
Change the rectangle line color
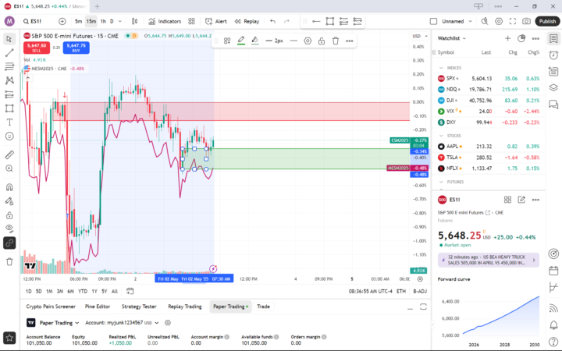[241, 41]
